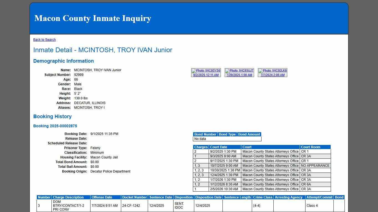The image size is (378, 212).
Task: Click the Crime Class column header
Action: [263, 197]
